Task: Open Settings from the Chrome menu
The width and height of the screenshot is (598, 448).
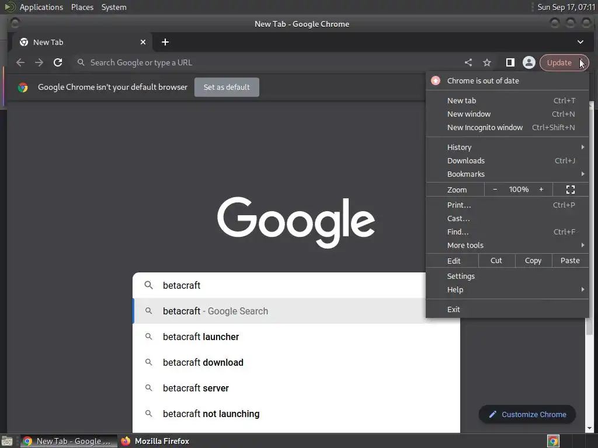Action: click(507, 276)
